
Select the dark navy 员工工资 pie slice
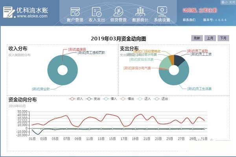[x=179, y=60]
